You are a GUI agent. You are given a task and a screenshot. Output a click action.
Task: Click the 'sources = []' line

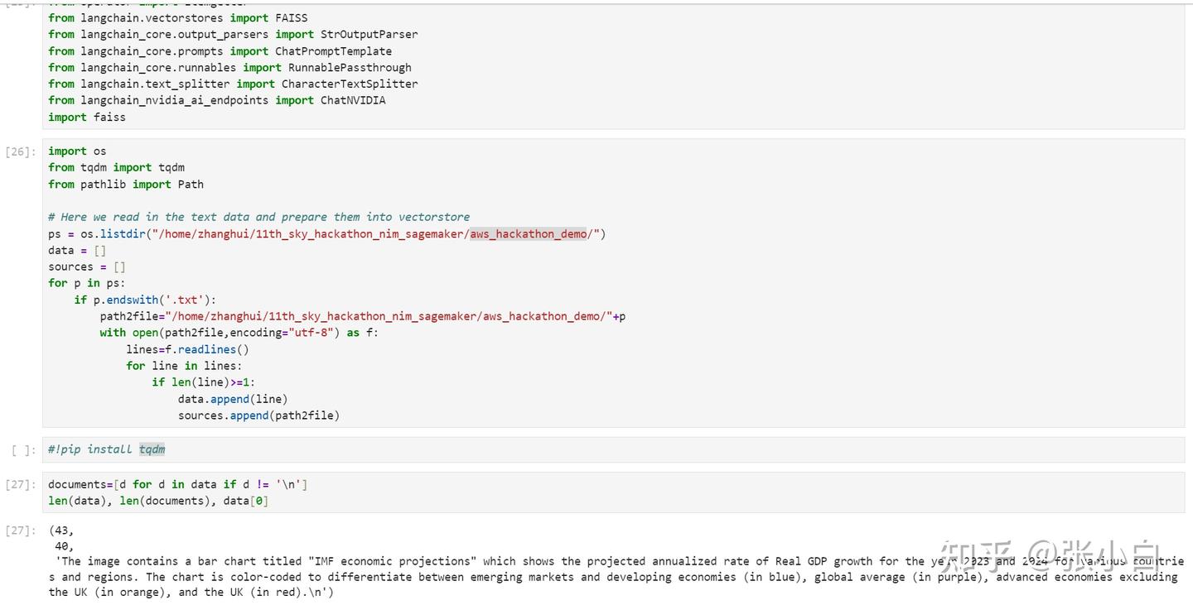coord(87,267)
